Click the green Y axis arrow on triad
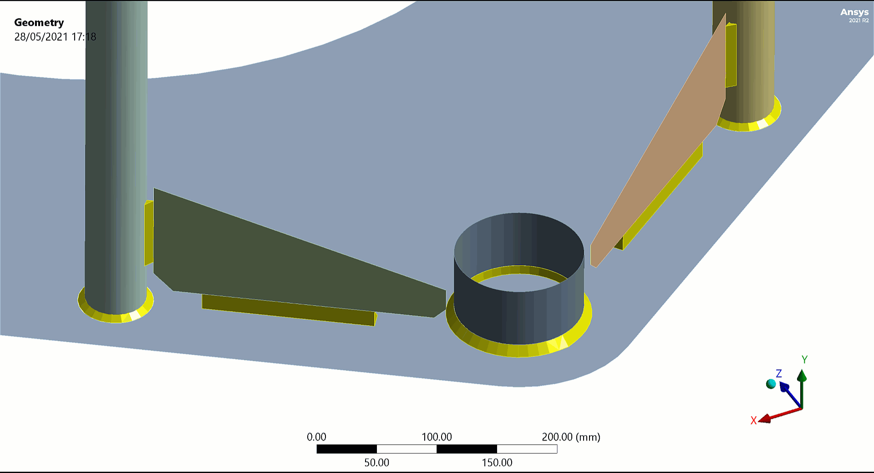Screen dimensions: 874x473 tap(802, 377)
